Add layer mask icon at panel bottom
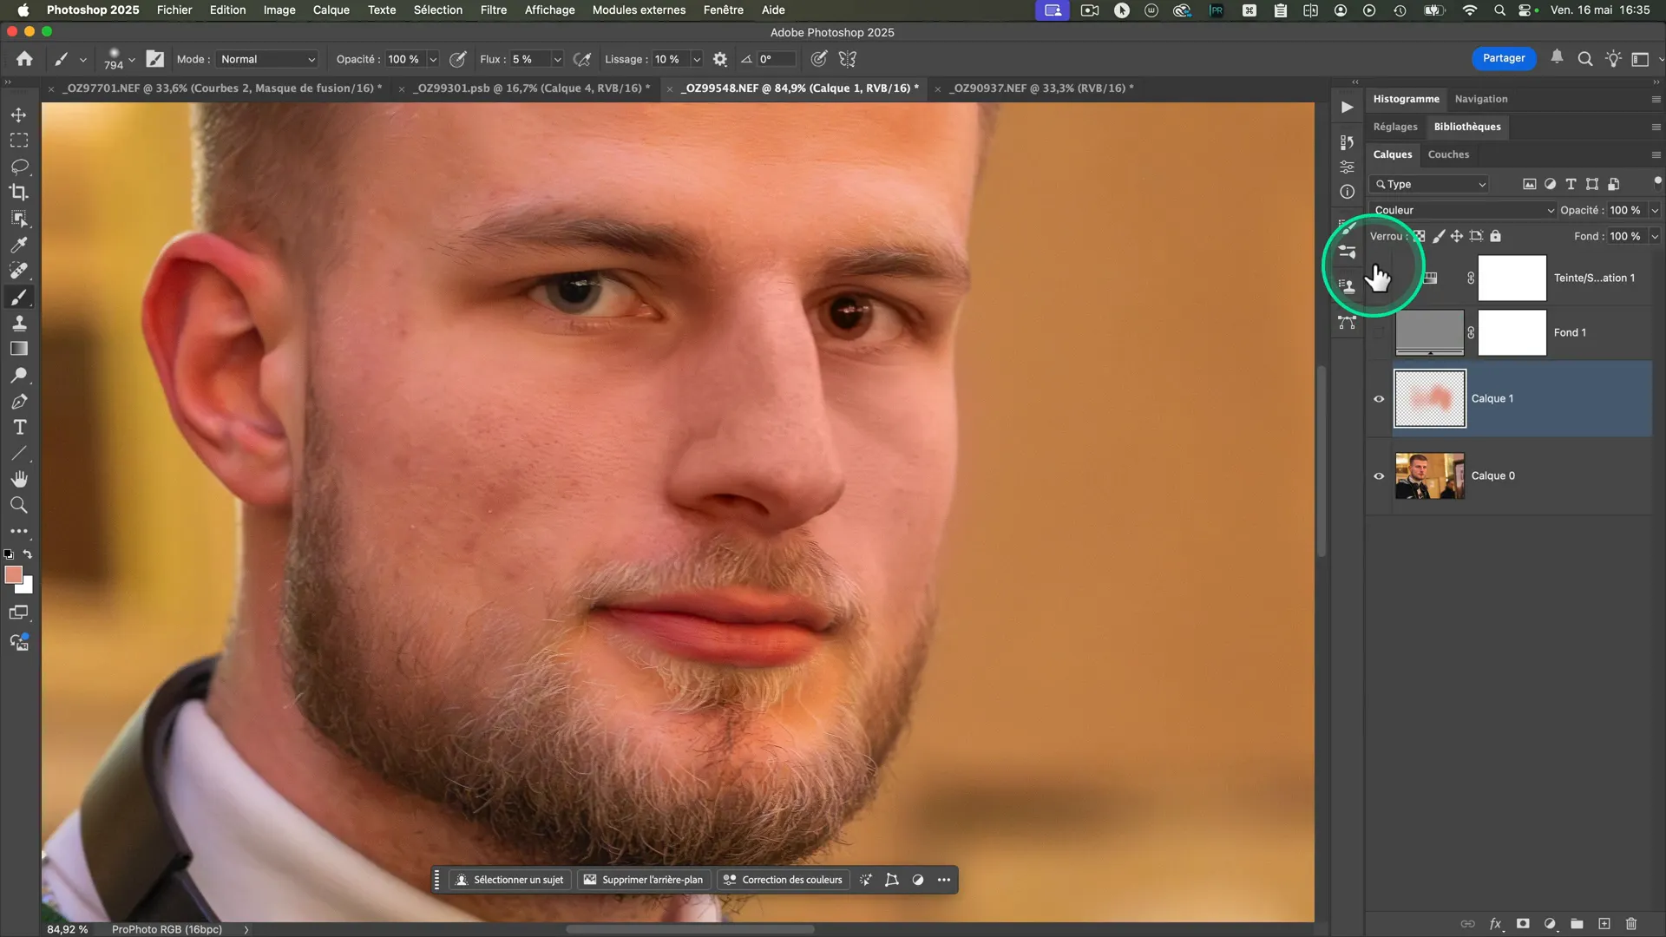The height and width of the screenshot is (937, 1666). click(x=1523, y=924)
